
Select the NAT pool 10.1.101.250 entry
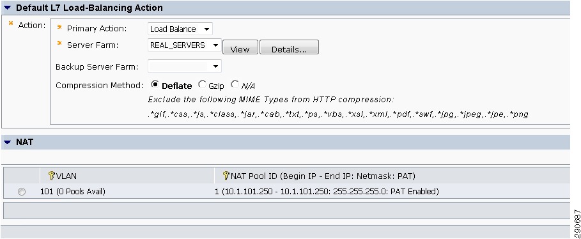click(x=327, y=192)
